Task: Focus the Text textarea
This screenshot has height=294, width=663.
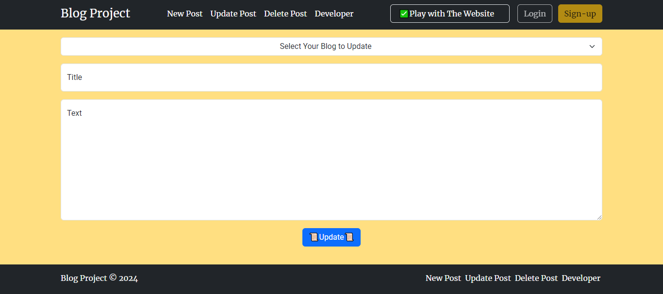Action: click(331, 160)
